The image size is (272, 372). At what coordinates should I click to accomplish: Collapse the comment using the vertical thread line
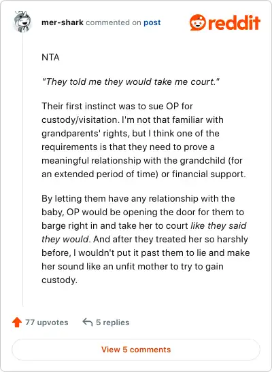pyautogui.click(x=23, y=170)
